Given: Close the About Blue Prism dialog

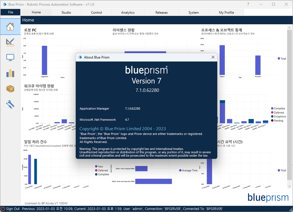Looking at the screenshot, I should pos(213,57).
